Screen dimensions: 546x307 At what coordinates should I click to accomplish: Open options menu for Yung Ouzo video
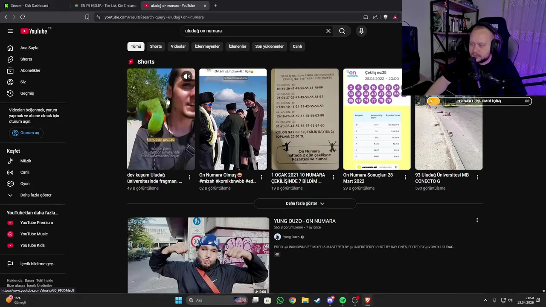click(477, 220)
